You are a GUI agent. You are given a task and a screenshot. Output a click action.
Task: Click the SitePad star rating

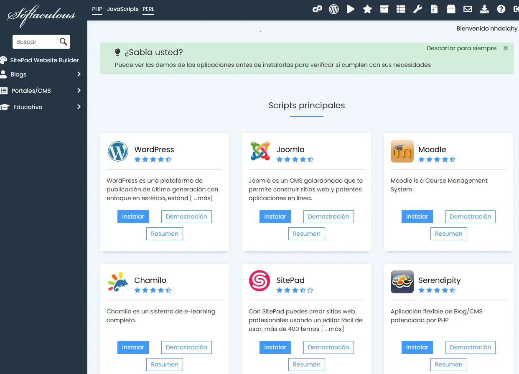295,290
